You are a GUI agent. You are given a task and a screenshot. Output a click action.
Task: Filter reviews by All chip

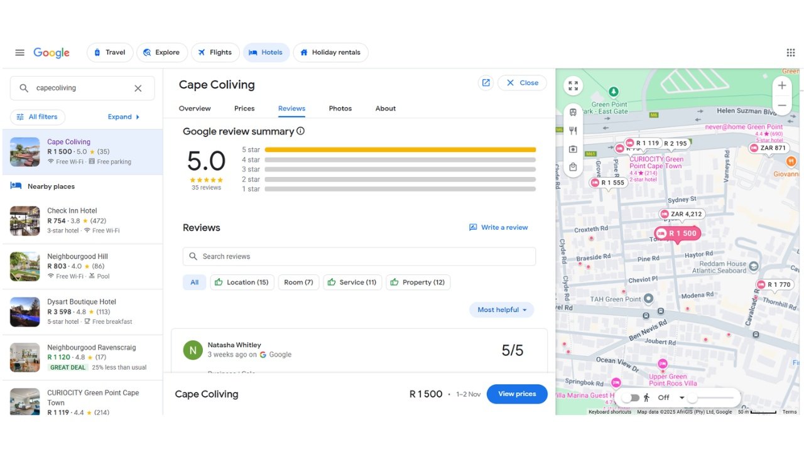pos(194,282)
